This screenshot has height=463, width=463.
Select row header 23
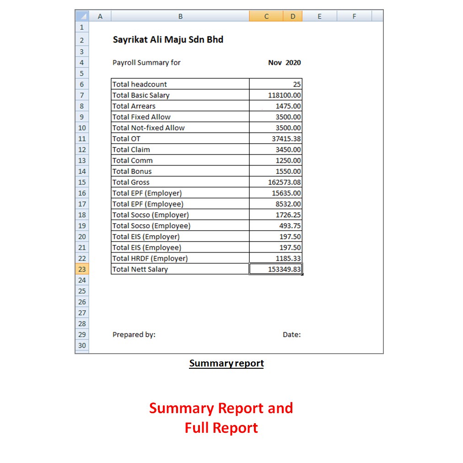click(x=81, y=269)
